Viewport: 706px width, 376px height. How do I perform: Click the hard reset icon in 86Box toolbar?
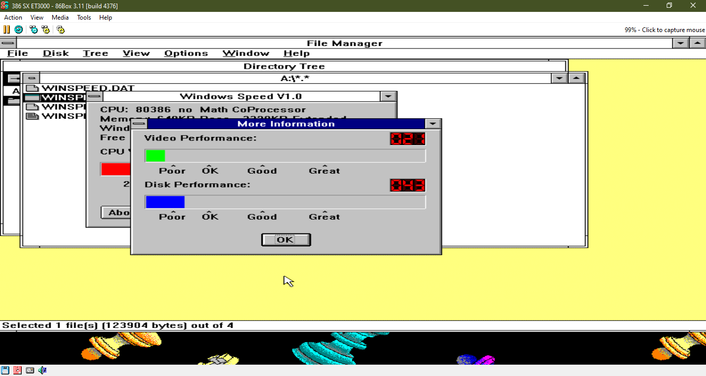click(x=19, y=29)
